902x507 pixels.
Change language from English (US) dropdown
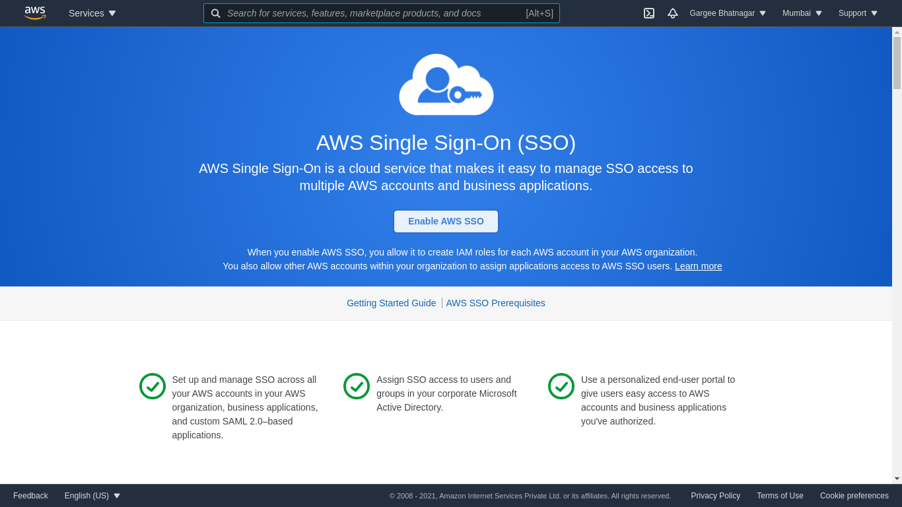tap(92, 496)
